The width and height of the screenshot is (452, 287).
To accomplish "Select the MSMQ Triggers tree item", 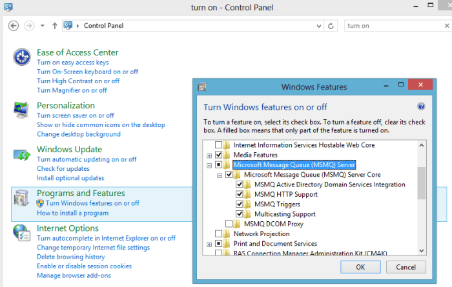I will pos(276,204).
